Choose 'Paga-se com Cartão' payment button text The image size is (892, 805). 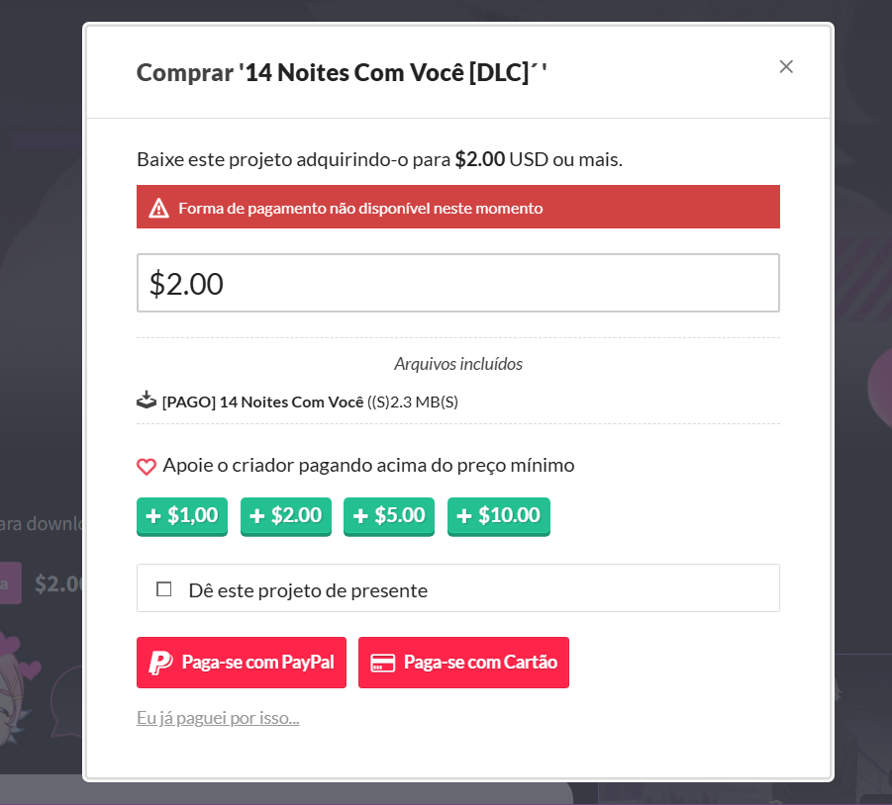(x=480, y=663)
